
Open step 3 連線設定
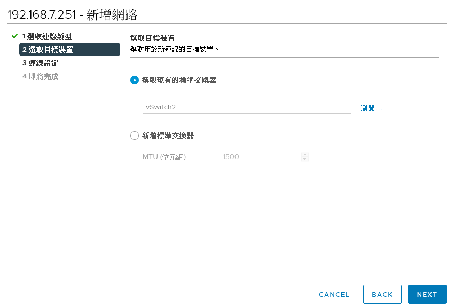pos(40,63)
